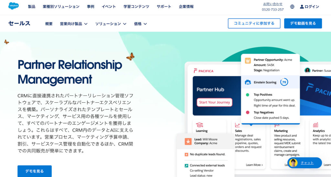This screenshot has width=331, height=177.
Task: Click the デモ動画を見る button
Action: click(x=303, y=23)
